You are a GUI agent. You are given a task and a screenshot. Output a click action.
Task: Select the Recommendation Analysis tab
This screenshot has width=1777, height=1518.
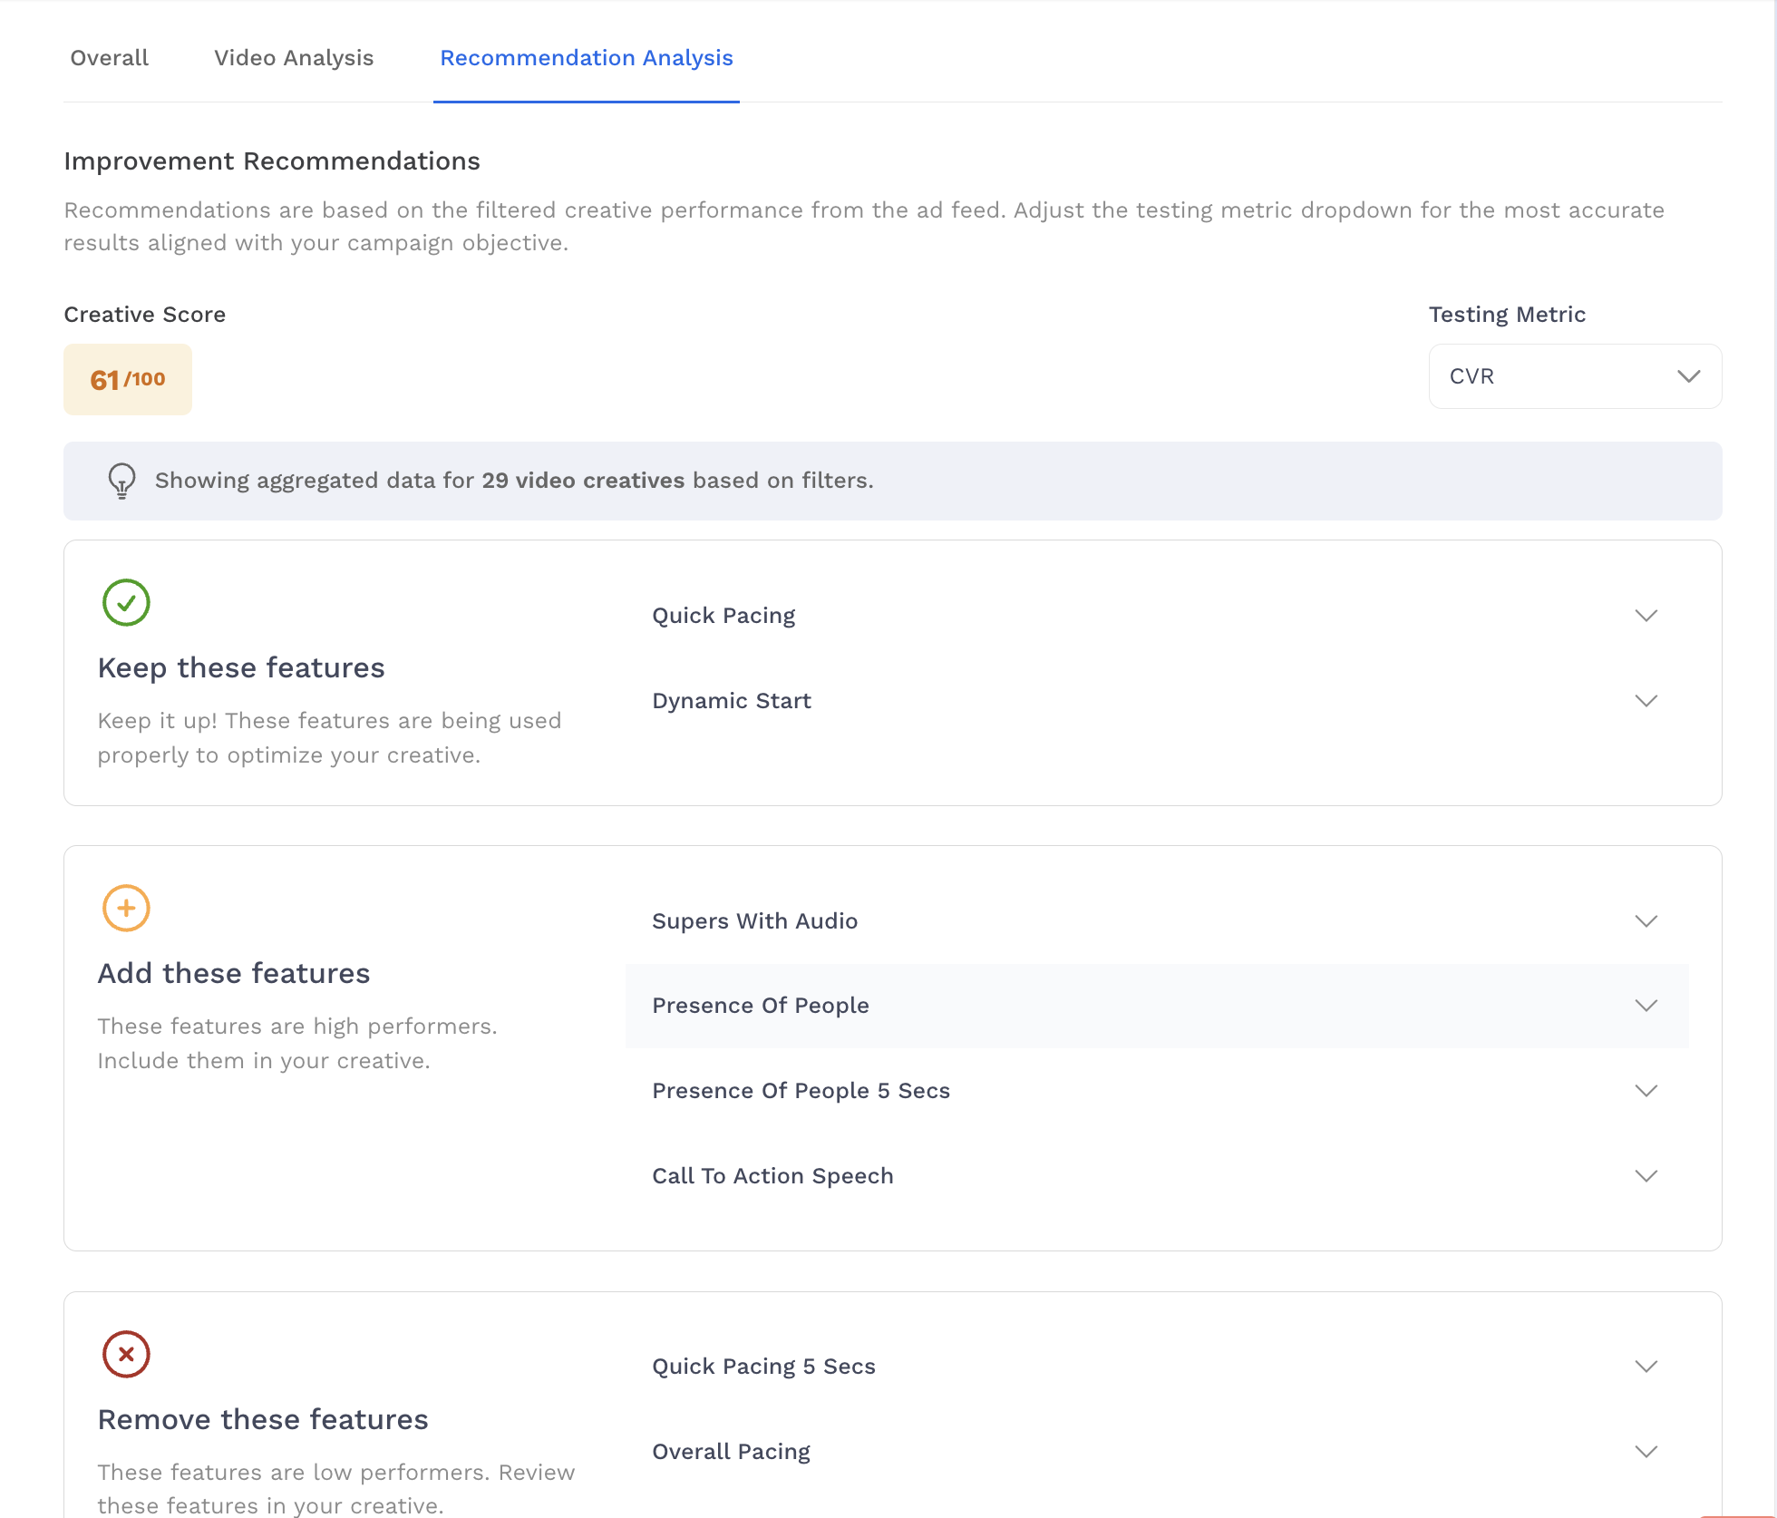point(587,58)
